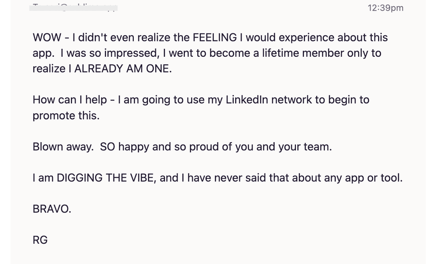Click the phrase Blown away

tap(63, 147)
